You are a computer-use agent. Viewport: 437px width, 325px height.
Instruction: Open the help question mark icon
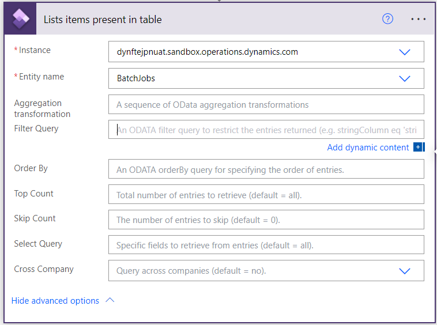(387, 19)
